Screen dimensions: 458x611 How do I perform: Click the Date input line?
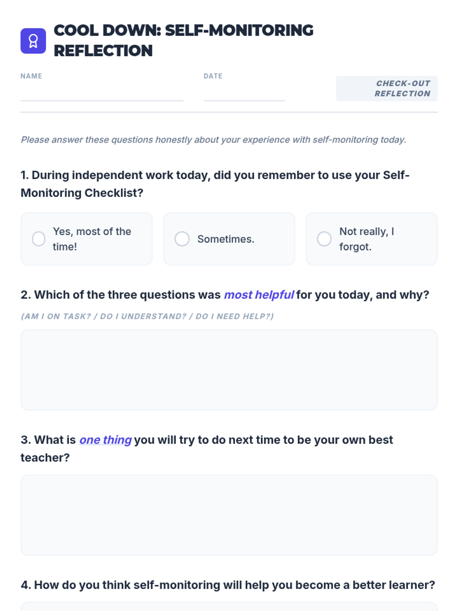point(244,94)
